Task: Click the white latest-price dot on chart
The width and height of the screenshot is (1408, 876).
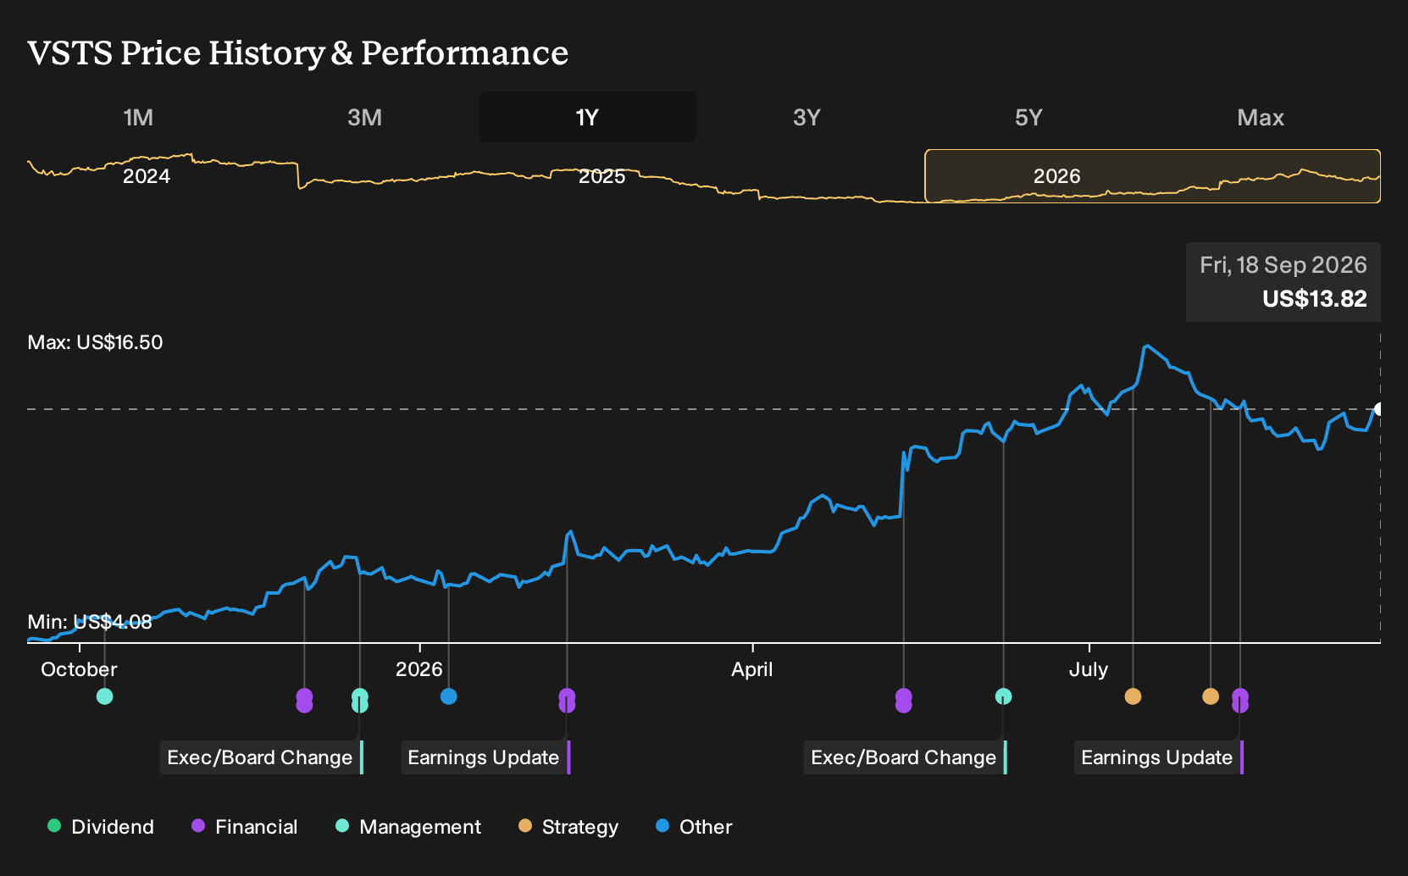Action: click(1379, 409)
